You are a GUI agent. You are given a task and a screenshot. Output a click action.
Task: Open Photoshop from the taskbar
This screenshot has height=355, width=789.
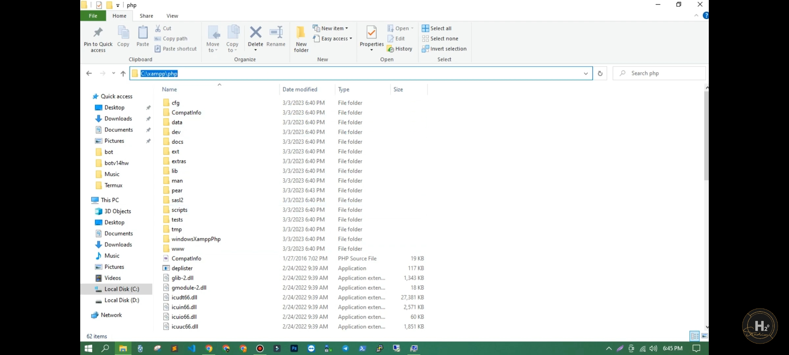[x=294, y=348]
